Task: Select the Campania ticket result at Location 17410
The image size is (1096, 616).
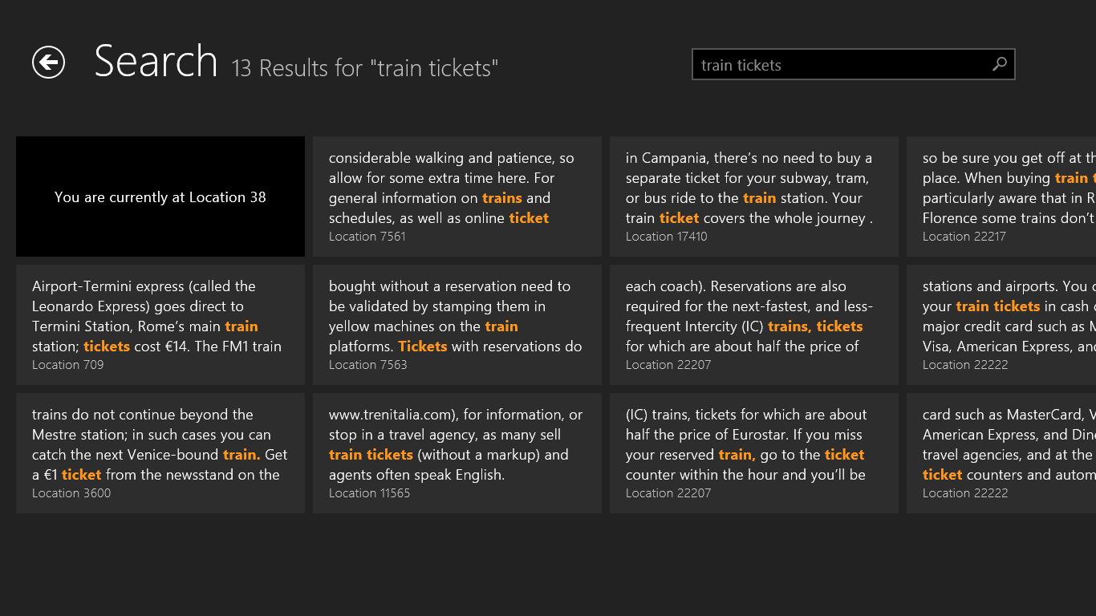Action: click(753, 197)
